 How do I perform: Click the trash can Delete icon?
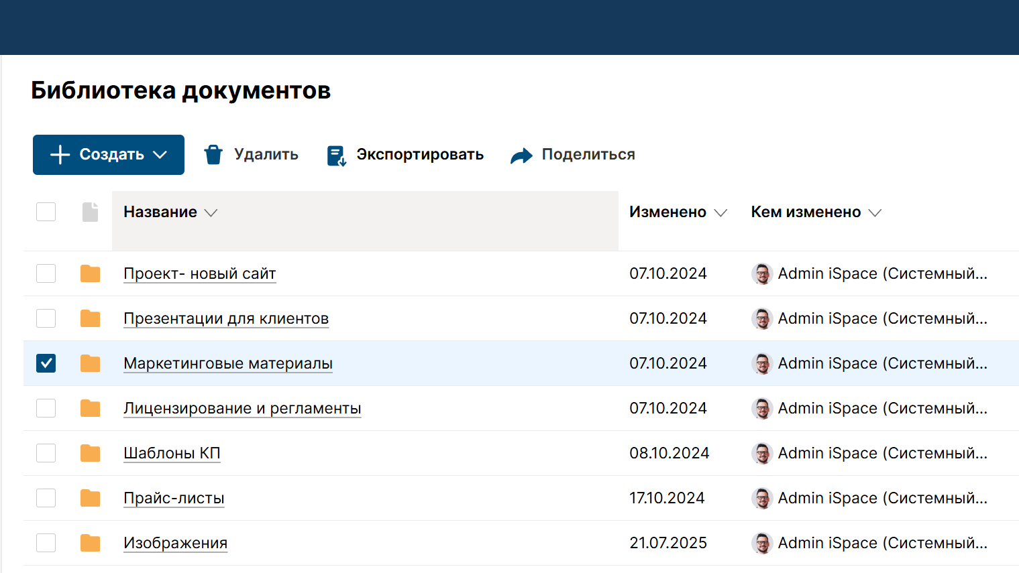pyautogui.click(x=213, y=155)
